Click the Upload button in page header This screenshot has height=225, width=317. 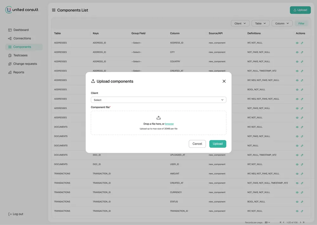pyautogui.click(x=300, y=10)
